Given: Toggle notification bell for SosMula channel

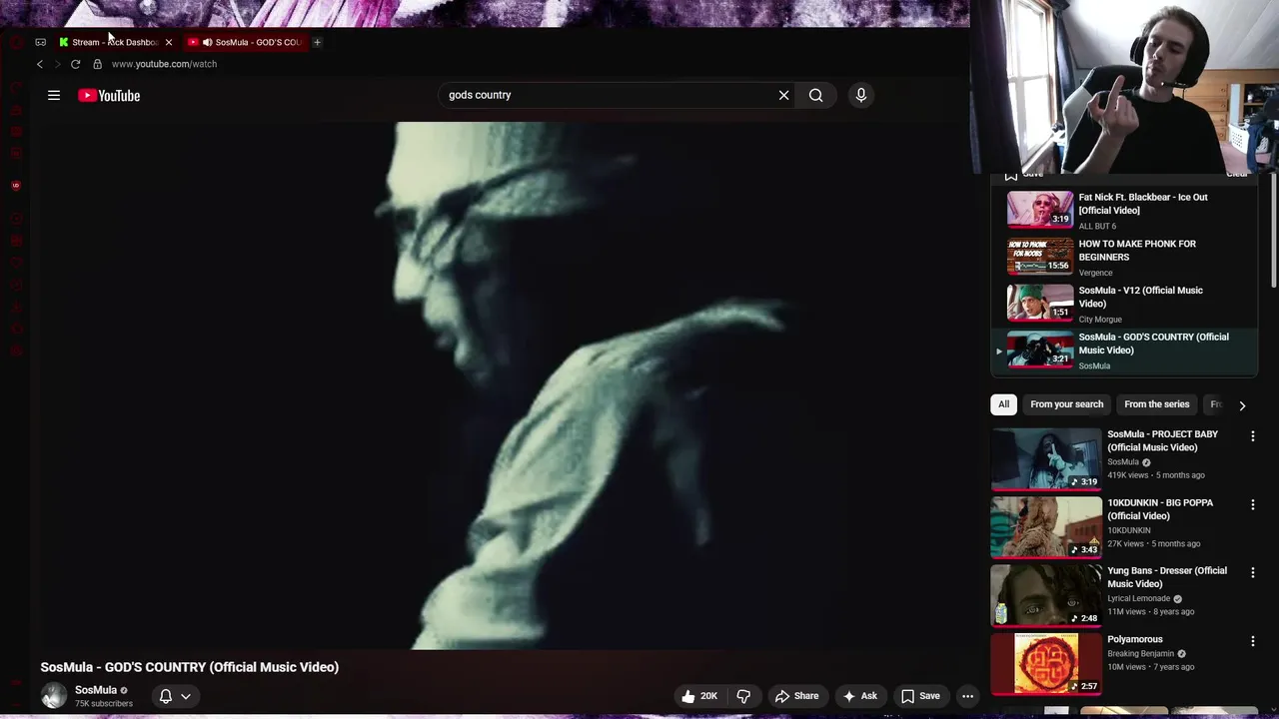Looking at the screenshot, I should tap(166, 696).
